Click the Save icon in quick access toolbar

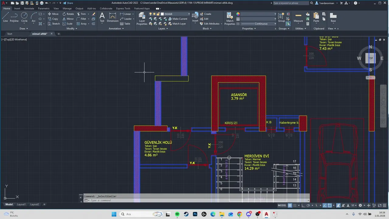22,3
